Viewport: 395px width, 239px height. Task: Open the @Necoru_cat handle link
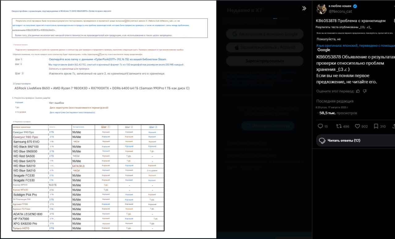pos(340,11)
